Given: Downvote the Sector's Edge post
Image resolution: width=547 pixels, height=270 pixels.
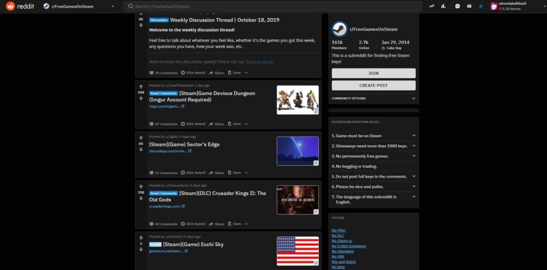Looking at the screenshot, I should [141, 149].
